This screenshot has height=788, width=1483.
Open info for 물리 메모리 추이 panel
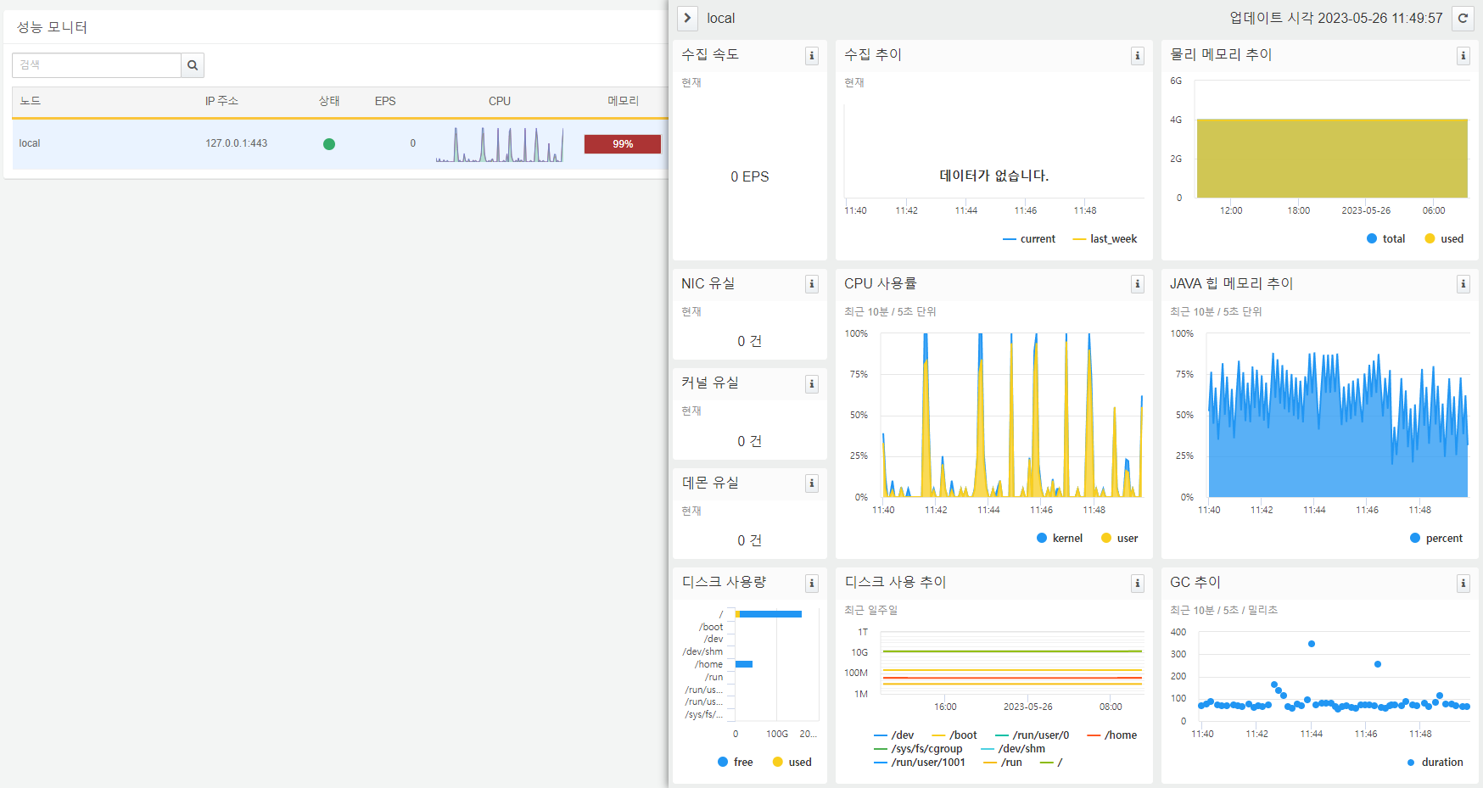click(1463, 56)
